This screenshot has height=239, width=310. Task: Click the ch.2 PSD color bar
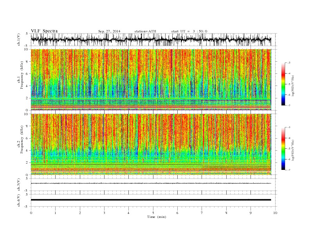[x=283, y=149]
